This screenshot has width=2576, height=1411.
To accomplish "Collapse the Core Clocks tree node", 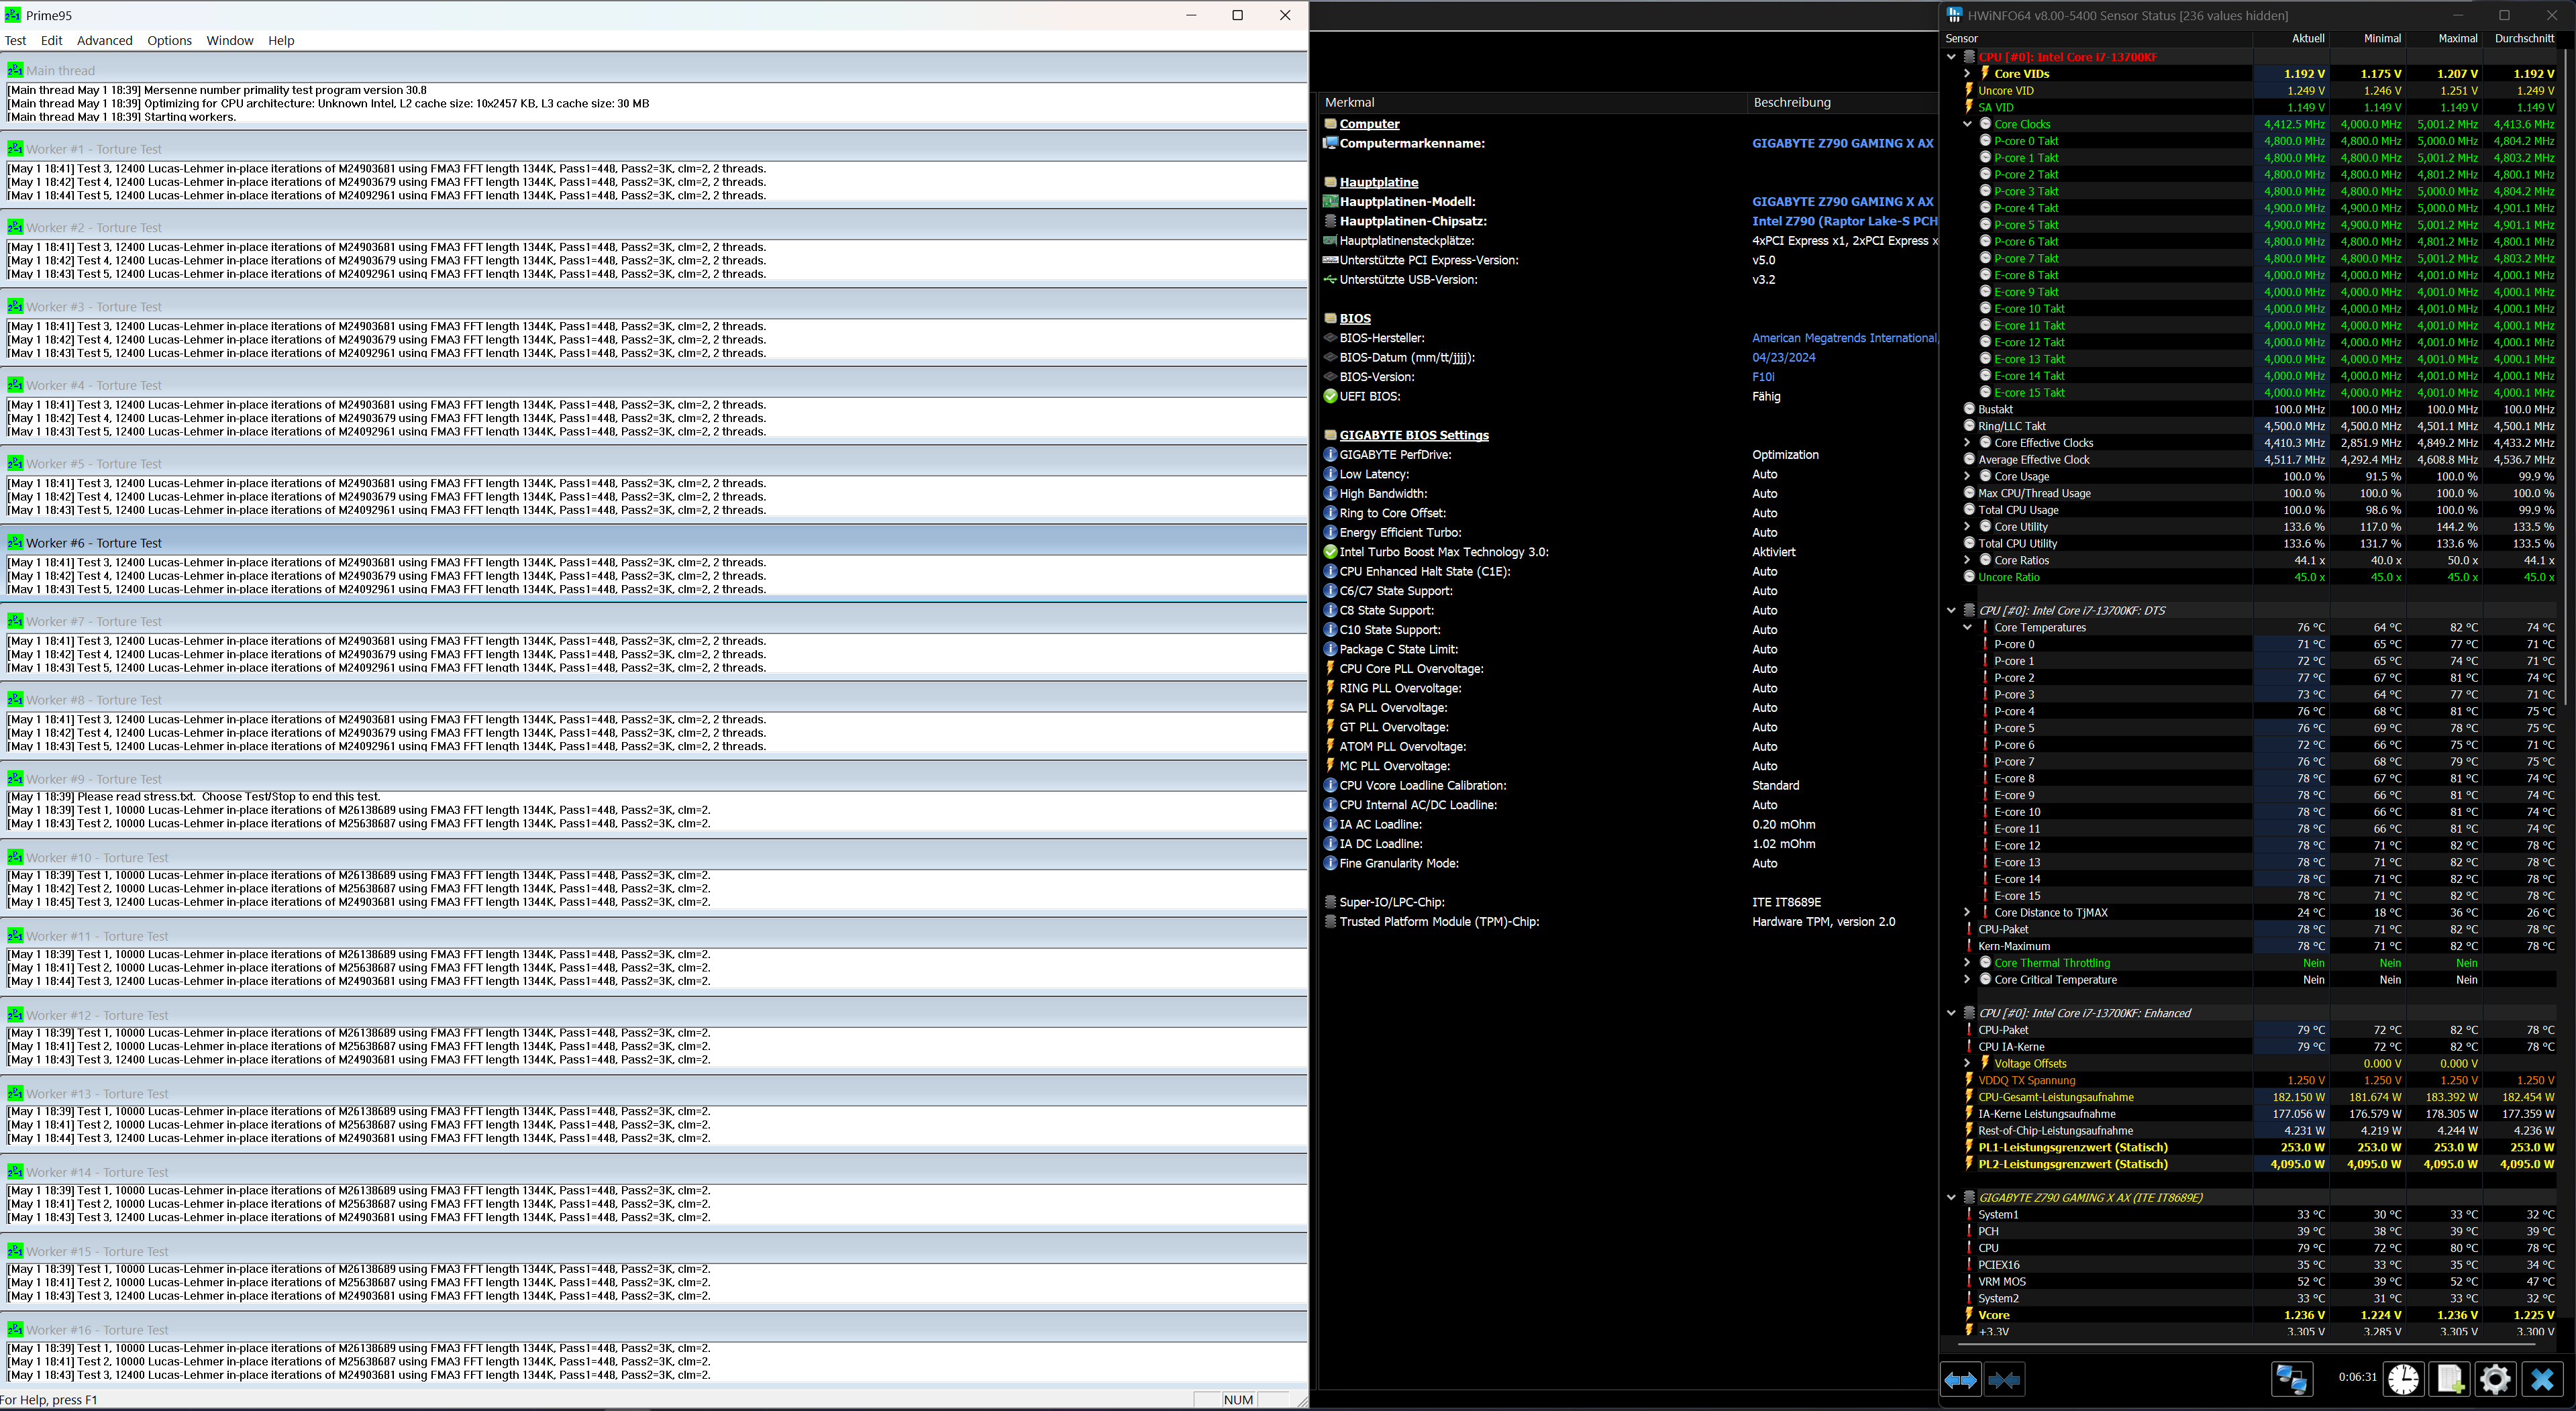I will (x=1967, y=124).
